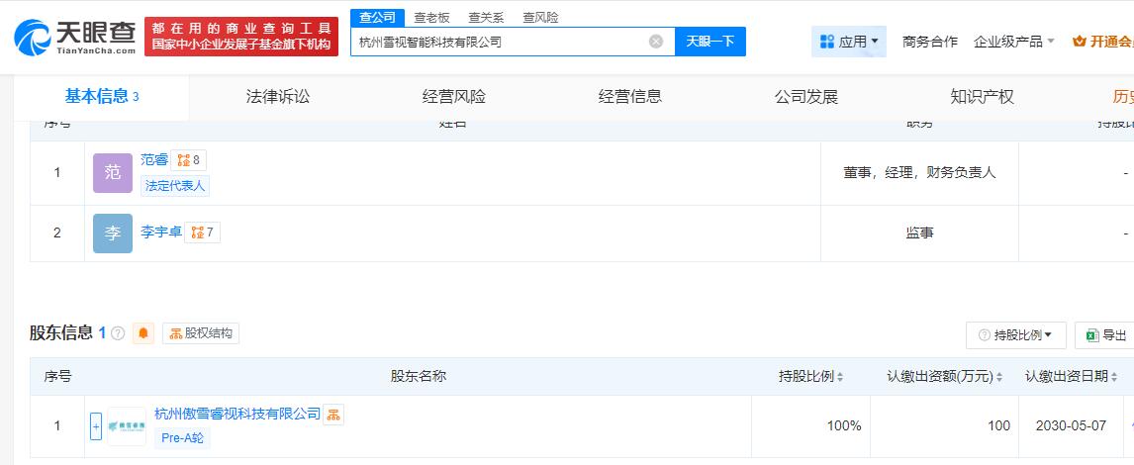Switch to the 基本信息 tab
This screenshot has height=465, width=1134.
(x=101, y=96)
